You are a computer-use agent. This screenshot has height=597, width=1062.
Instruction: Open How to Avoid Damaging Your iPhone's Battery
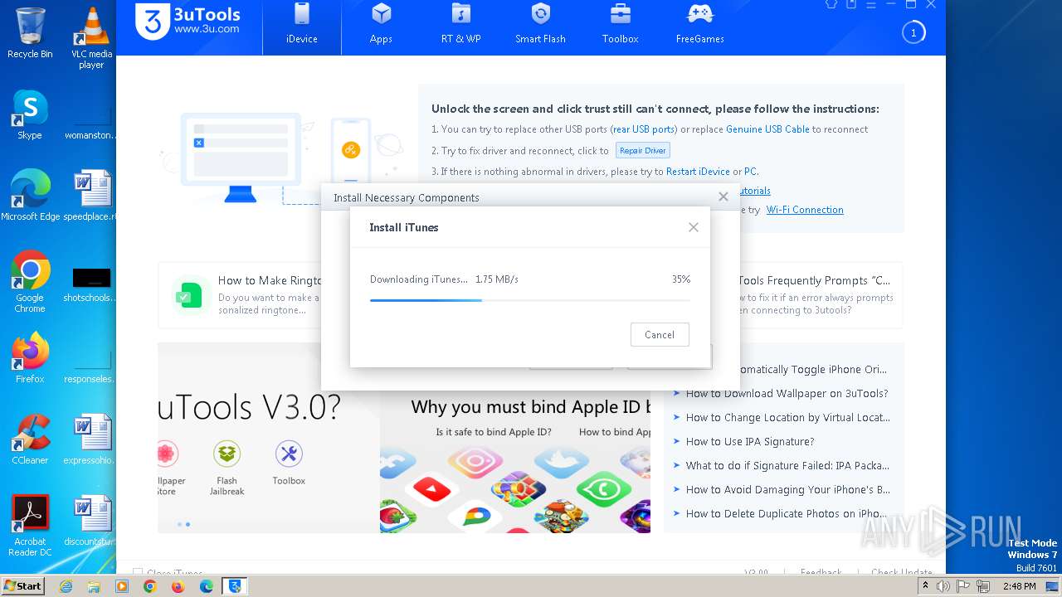pyautogui.click(x=787, y=490)
